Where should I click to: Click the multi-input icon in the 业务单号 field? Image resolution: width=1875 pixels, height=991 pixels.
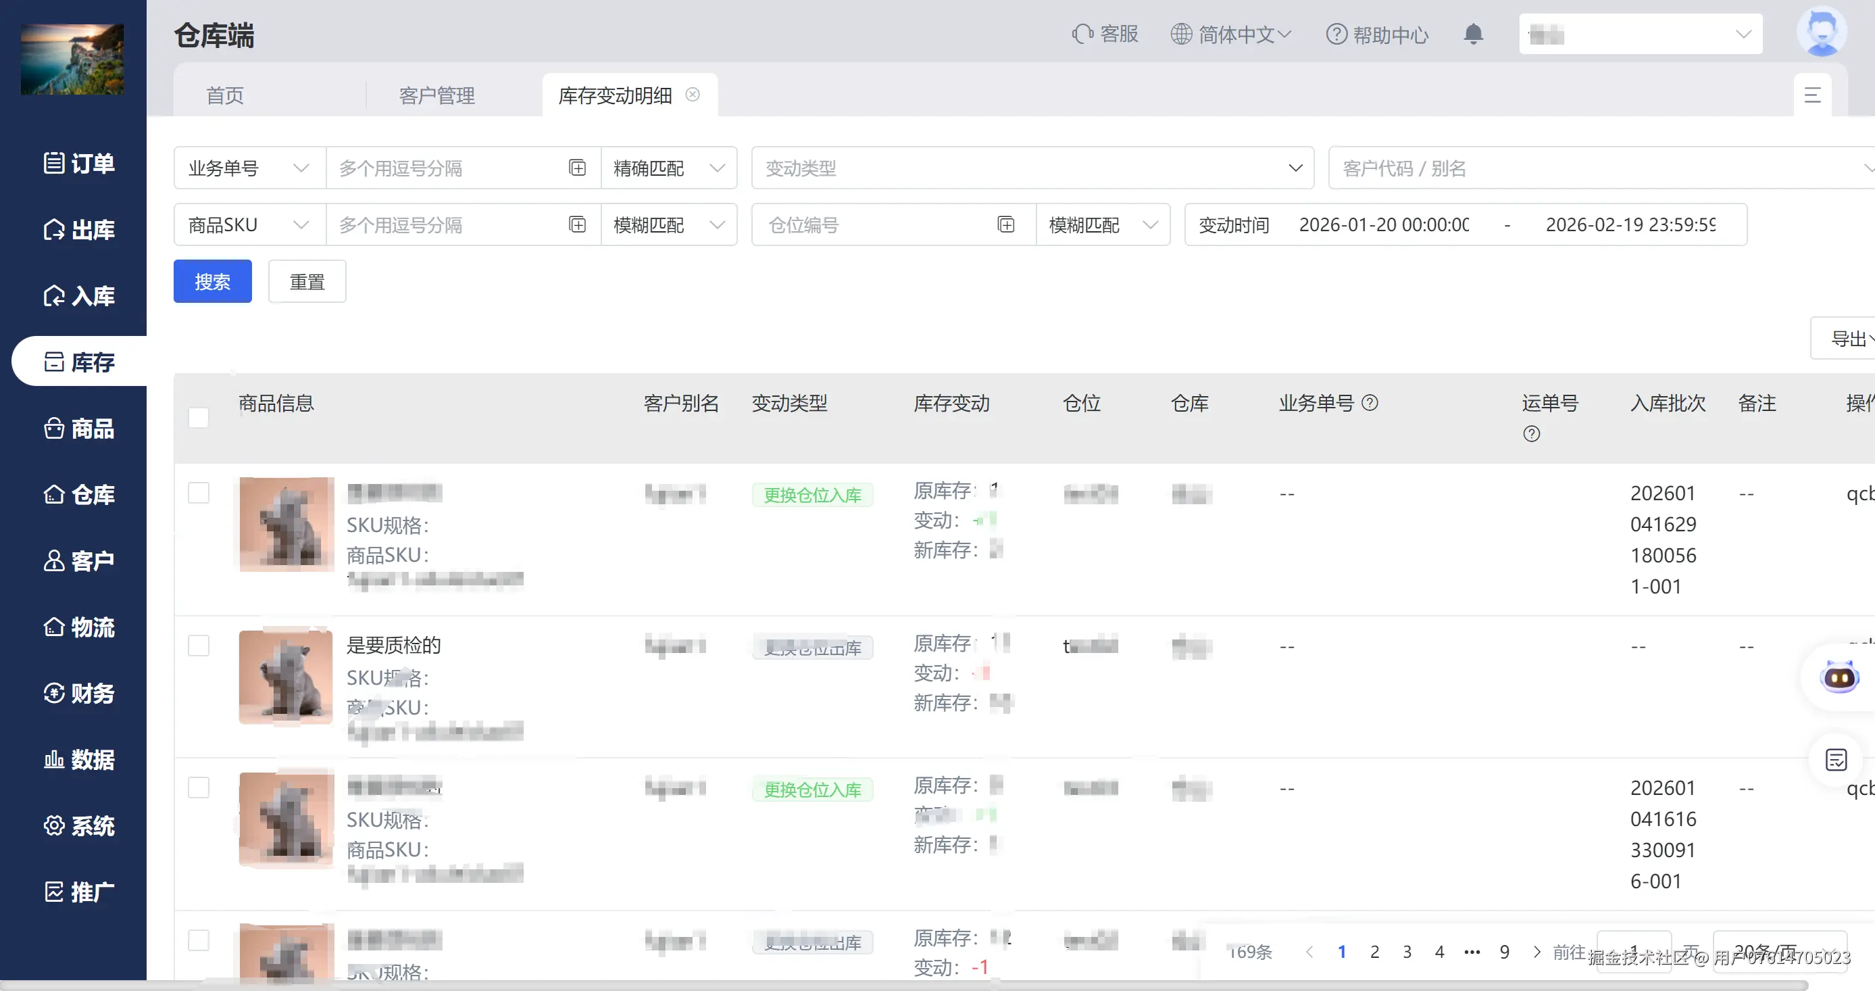coord(577,168)
